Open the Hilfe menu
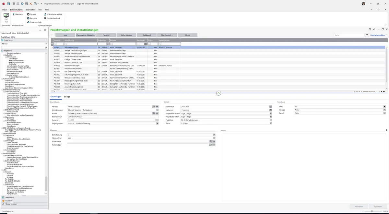This screenshot has width=389, height=214. pyautogui.click(x=47, y=10)
